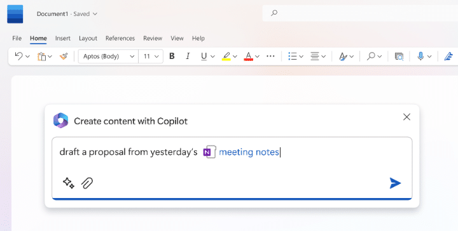Close the Create content with Copilot dialog
458x231 pixels.
point(406,117)
